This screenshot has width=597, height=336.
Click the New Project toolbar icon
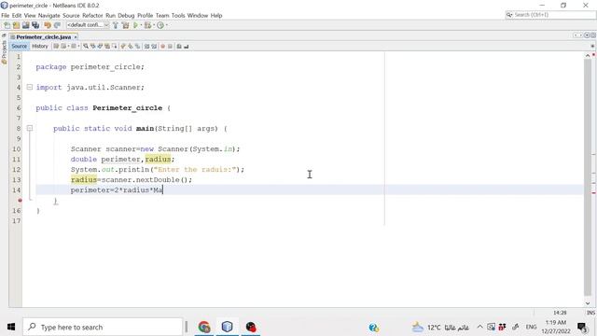[x=16, y=25]
